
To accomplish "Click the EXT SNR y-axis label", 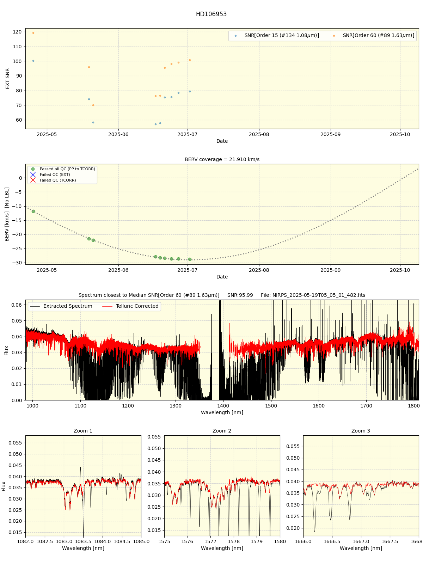I will 8,79.
